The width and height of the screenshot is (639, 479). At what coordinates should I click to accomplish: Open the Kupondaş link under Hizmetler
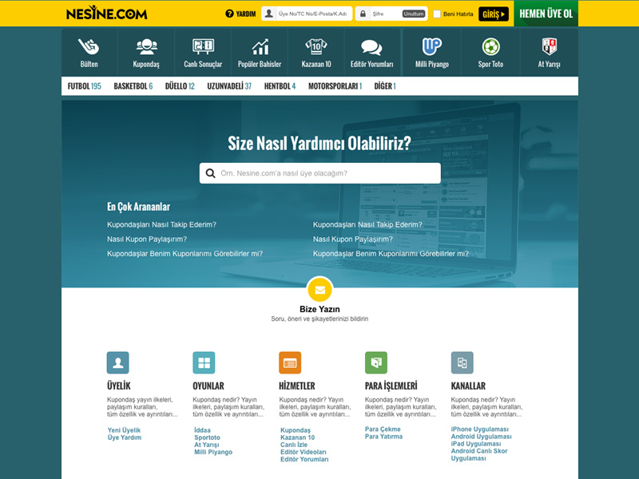coord(296,430)
